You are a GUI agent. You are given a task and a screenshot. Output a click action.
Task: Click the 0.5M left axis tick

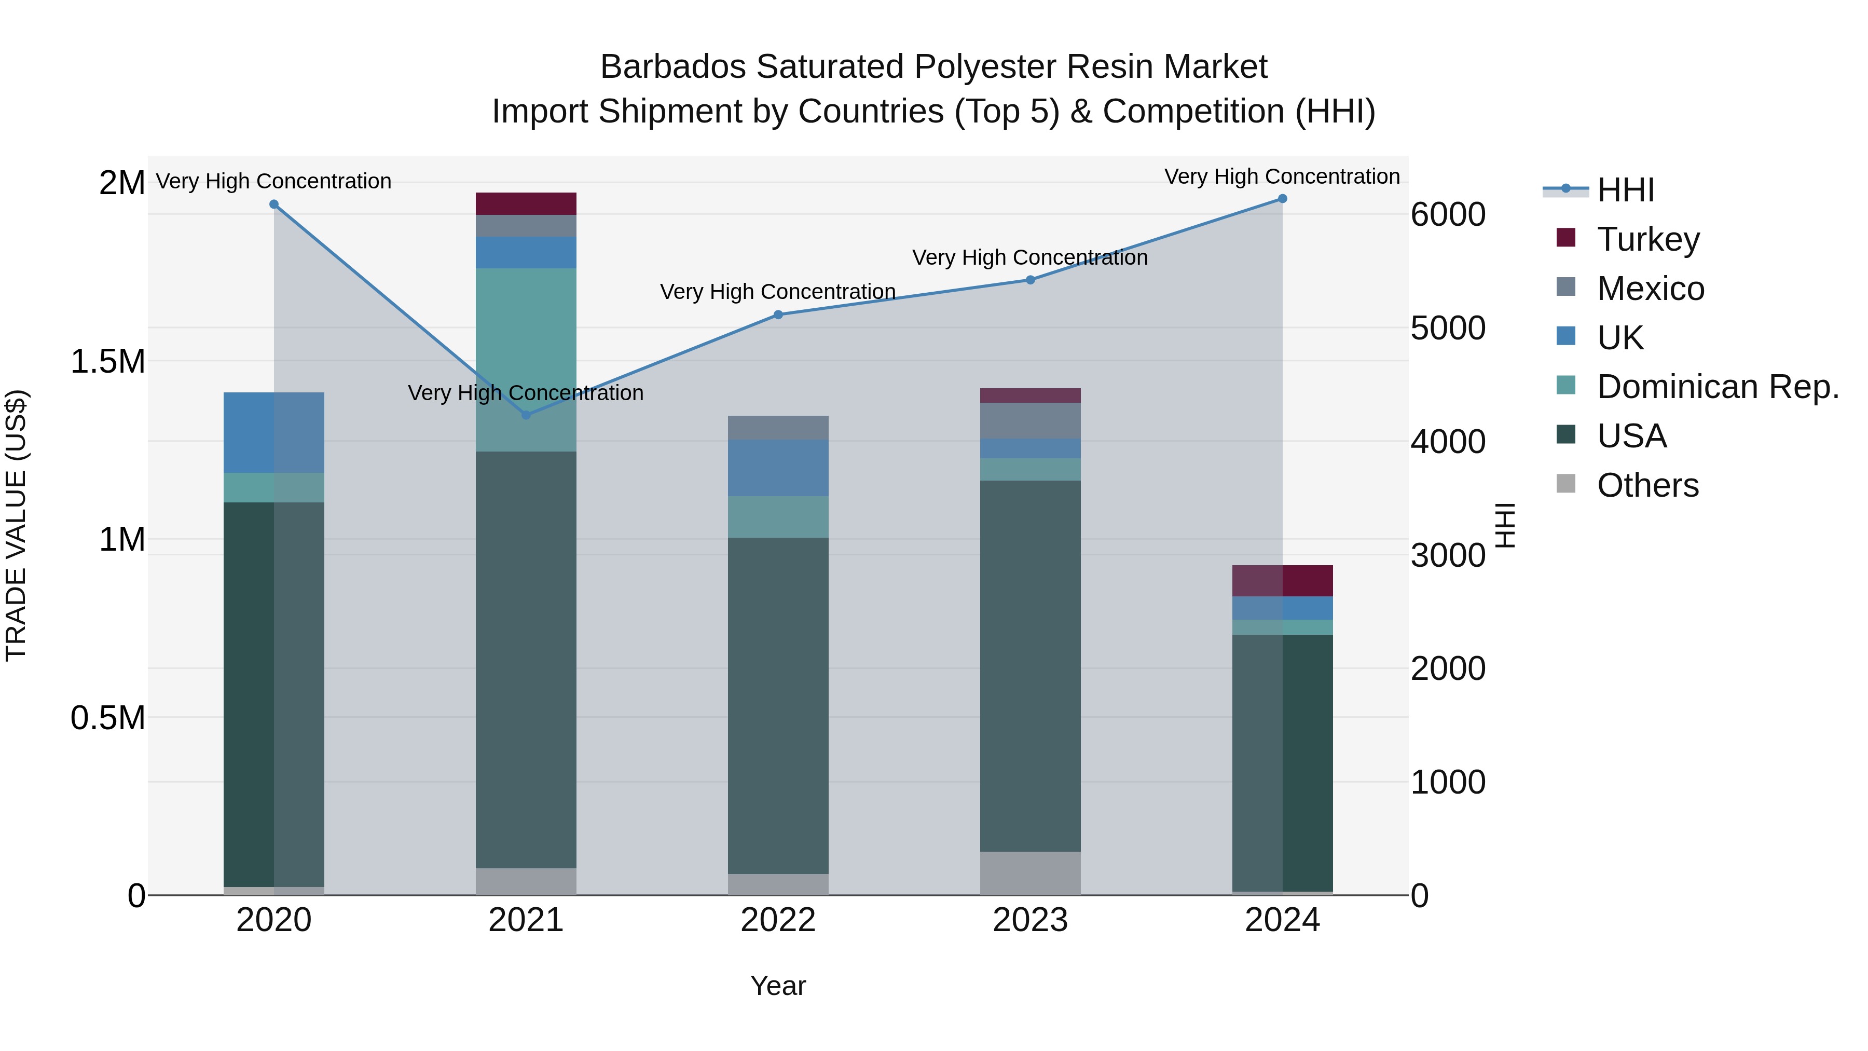tap(107, 718)
